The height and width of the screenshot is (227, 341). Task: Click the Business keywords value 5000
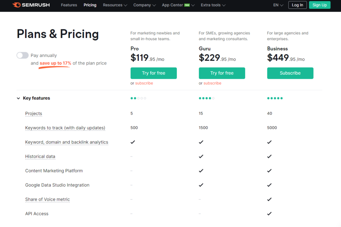tap(272, 128)
